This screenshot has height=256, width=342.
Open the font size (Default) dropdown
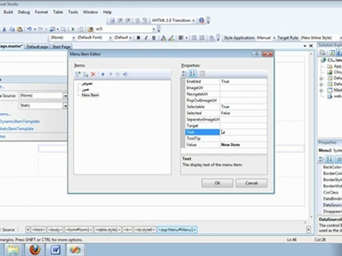tap(130, 38)
